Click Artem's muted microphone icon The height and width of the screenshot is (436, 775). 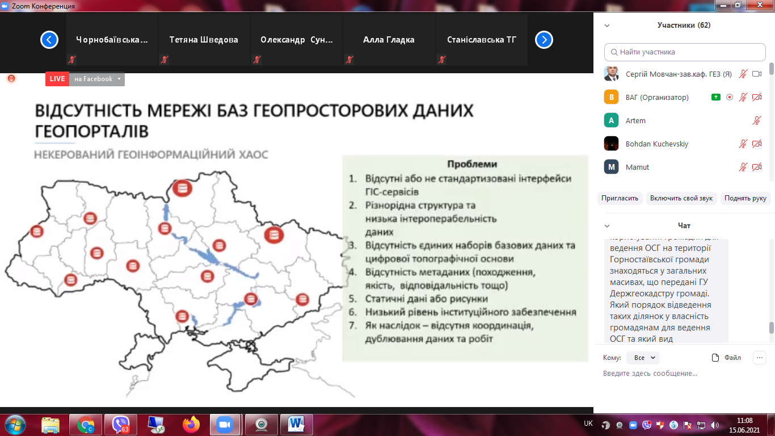[756, 120]
